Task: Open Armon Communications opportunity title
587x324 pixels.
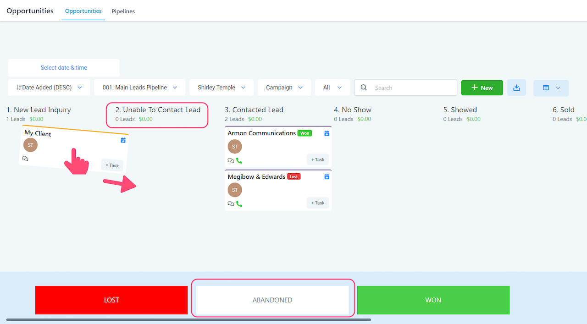Action: point(262,133)
